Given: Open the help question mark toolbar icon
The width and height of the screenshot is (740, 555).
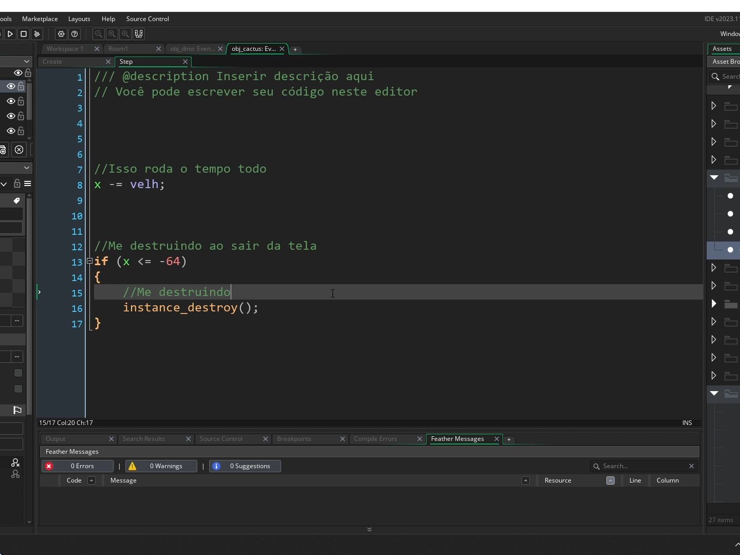Looking at the screenshot, I should click(x=75, y=34).
